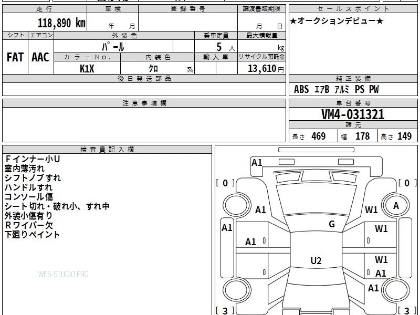Image resolution: width=420 pixels, height=315 pixels.
Task: Select the FAT shift type value
Action: (x=15, y=57)
